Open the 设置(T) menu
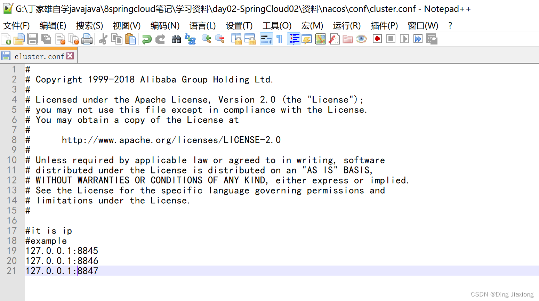The height and width of the screenshot is (301, 539). 239,26
